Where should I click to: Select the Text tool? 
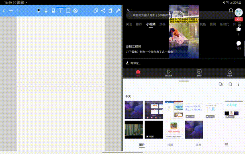click(x=61, y=10)
